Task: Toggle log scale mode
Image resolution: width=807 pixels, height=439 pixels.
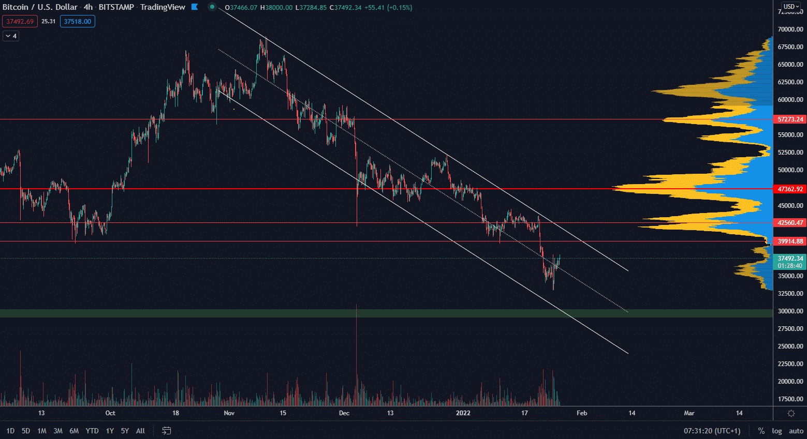Action: [777, 431]
